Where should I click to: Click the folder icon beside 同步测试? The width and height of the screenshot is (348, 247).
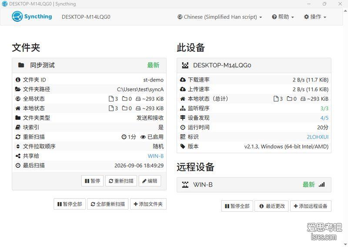click(21, 65)
